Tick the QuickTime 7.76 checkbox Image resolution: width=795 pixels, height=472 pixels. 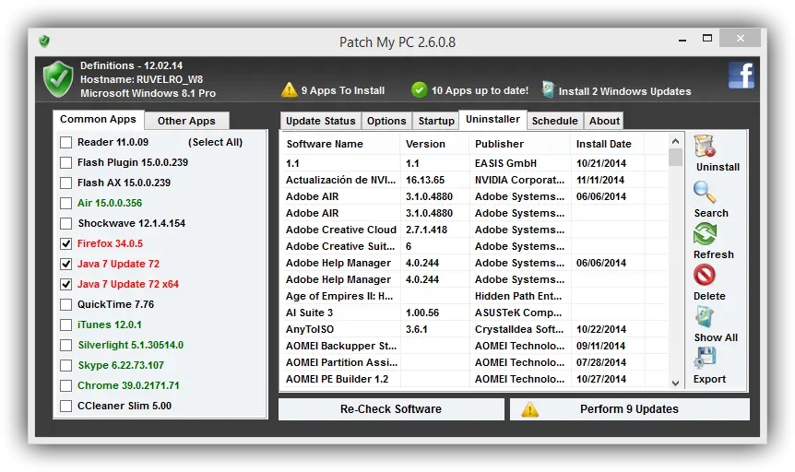click(65, 305)
